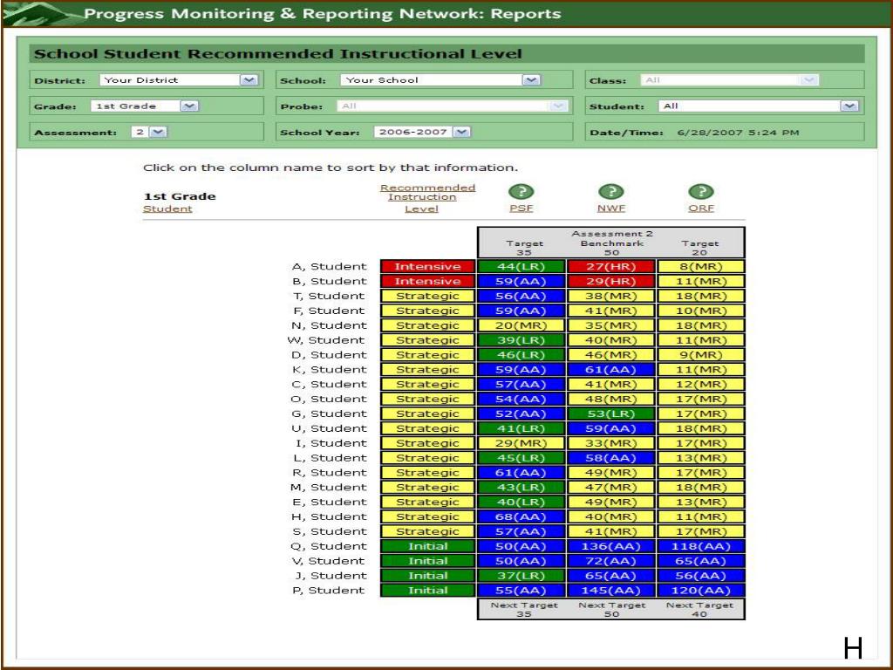This screenshot has width=893, height=670.
Task: Expand the School Year 2006-2007 dropdown
Action: pyautogui.click(x=461, y=133)
